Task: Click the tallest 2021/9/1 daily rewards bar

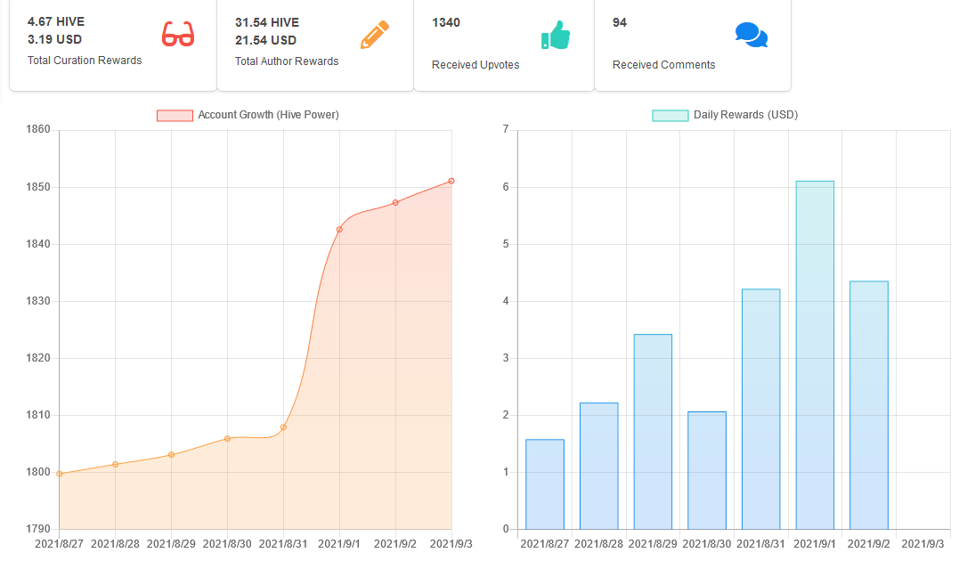Action: tap(816, 355)
